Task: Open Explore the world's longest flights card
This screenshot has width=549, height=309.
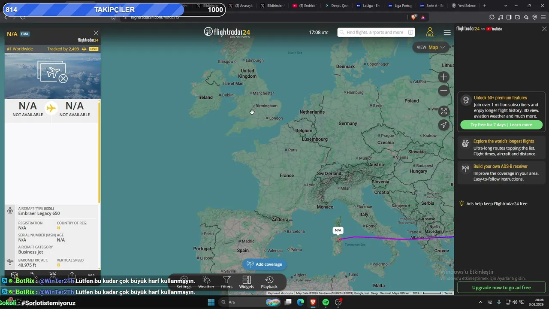Action: point(501,148)
